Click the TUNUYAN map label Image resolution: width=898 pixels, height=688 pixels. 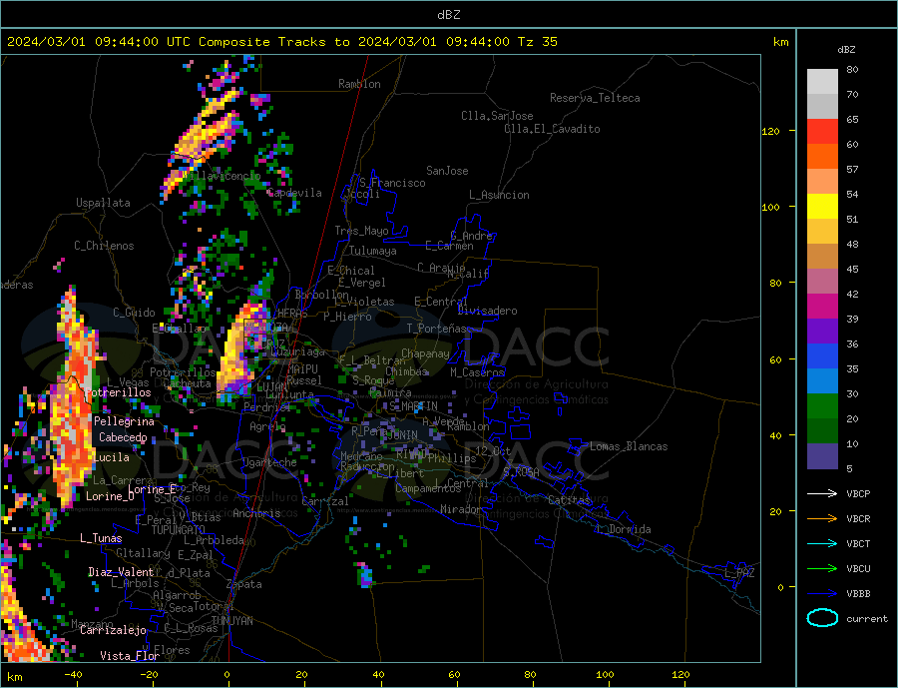click(x=231, y=621)
